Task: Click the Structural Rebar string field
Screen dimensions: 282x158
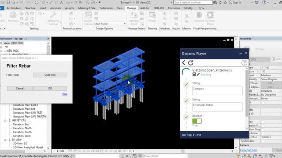Action: (x=217, y=107)
